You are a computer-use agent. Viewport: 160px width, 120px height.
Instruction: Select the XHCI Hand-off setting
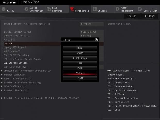point(12,51)
